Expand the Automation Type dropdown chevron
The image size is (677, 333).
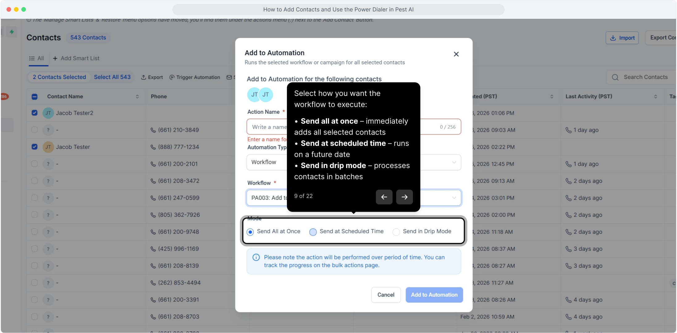tap(454, 162)
